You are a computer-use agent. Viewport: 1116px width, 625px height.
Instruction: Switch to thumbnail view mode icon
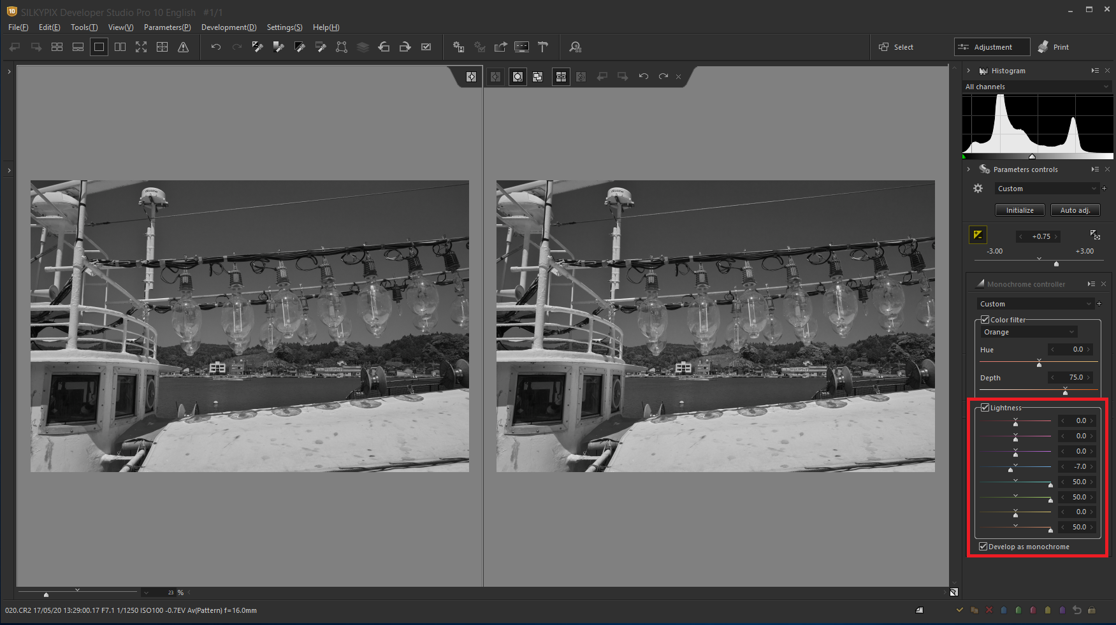click(x=57, y=47)
